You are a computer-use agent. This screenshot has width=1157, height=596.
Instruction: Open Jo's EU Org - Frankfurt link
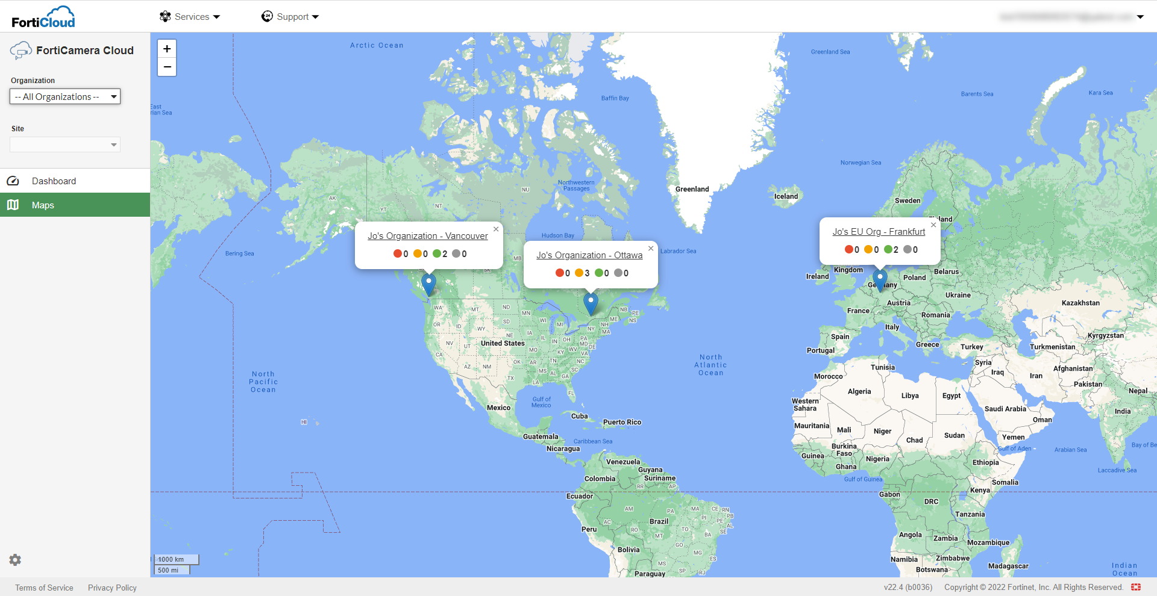pyautogui.click(x=879, y=232)
